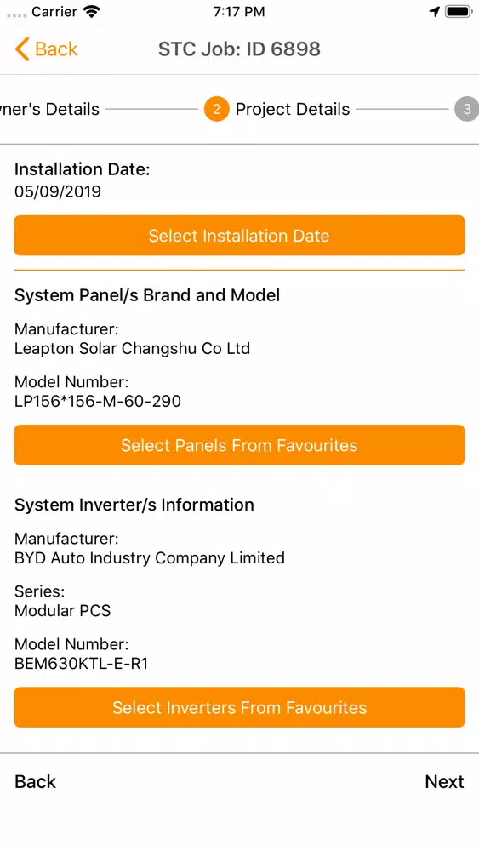Tap the installation date 05/09/2019
The height and width of the screenshot is (851, 479).
(58, 191)
